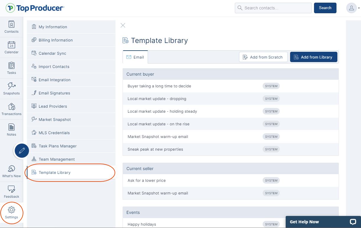Screen dimensions: 361x228
Task: Click SYSTEM badge on 'Ask for a lower price'
Action: click(x=271, y=181)
